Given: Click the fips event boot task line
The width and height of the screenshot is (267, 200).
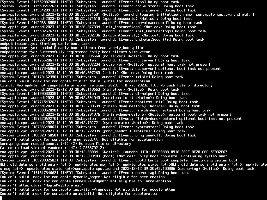Looking at the screenshot, I should [90, 2].
